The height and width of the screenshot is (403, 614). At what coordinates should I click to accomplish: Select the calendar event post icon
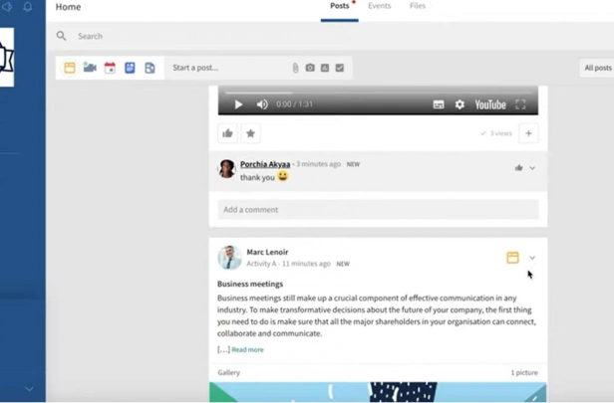tap(110, 68)
